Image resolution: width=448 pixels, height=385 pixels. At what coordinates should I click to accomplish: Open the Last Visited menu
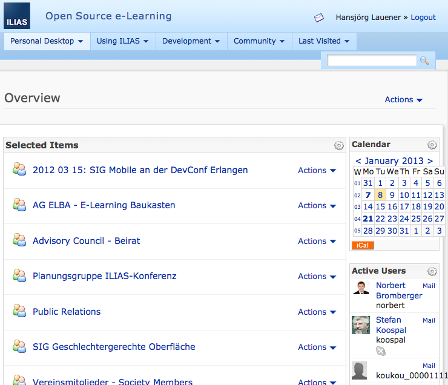tap(323, 41)
